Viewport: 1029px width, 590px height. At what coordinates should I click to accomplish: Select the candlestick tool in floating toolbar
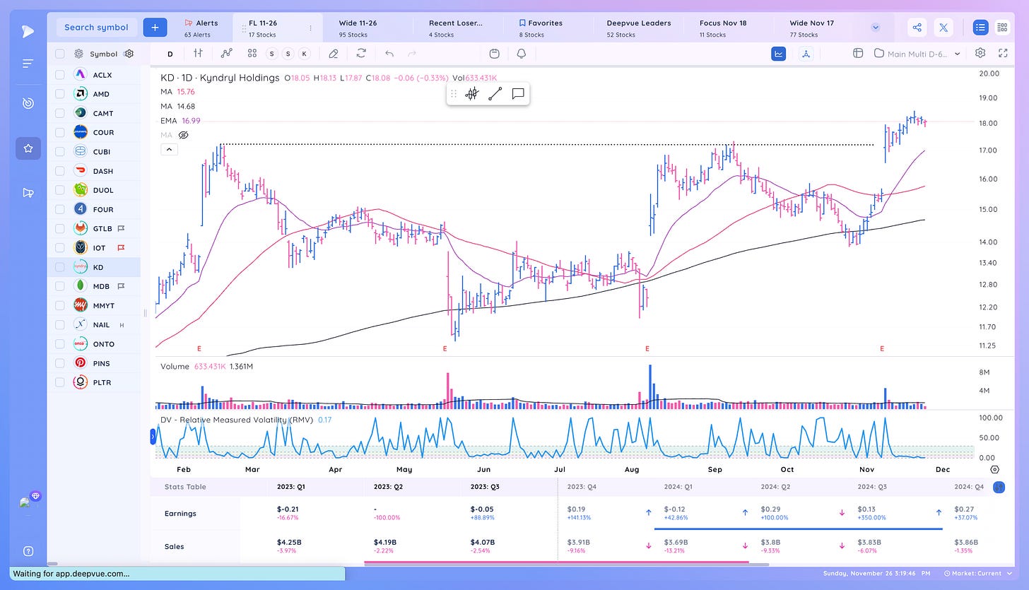click(472, 93)
